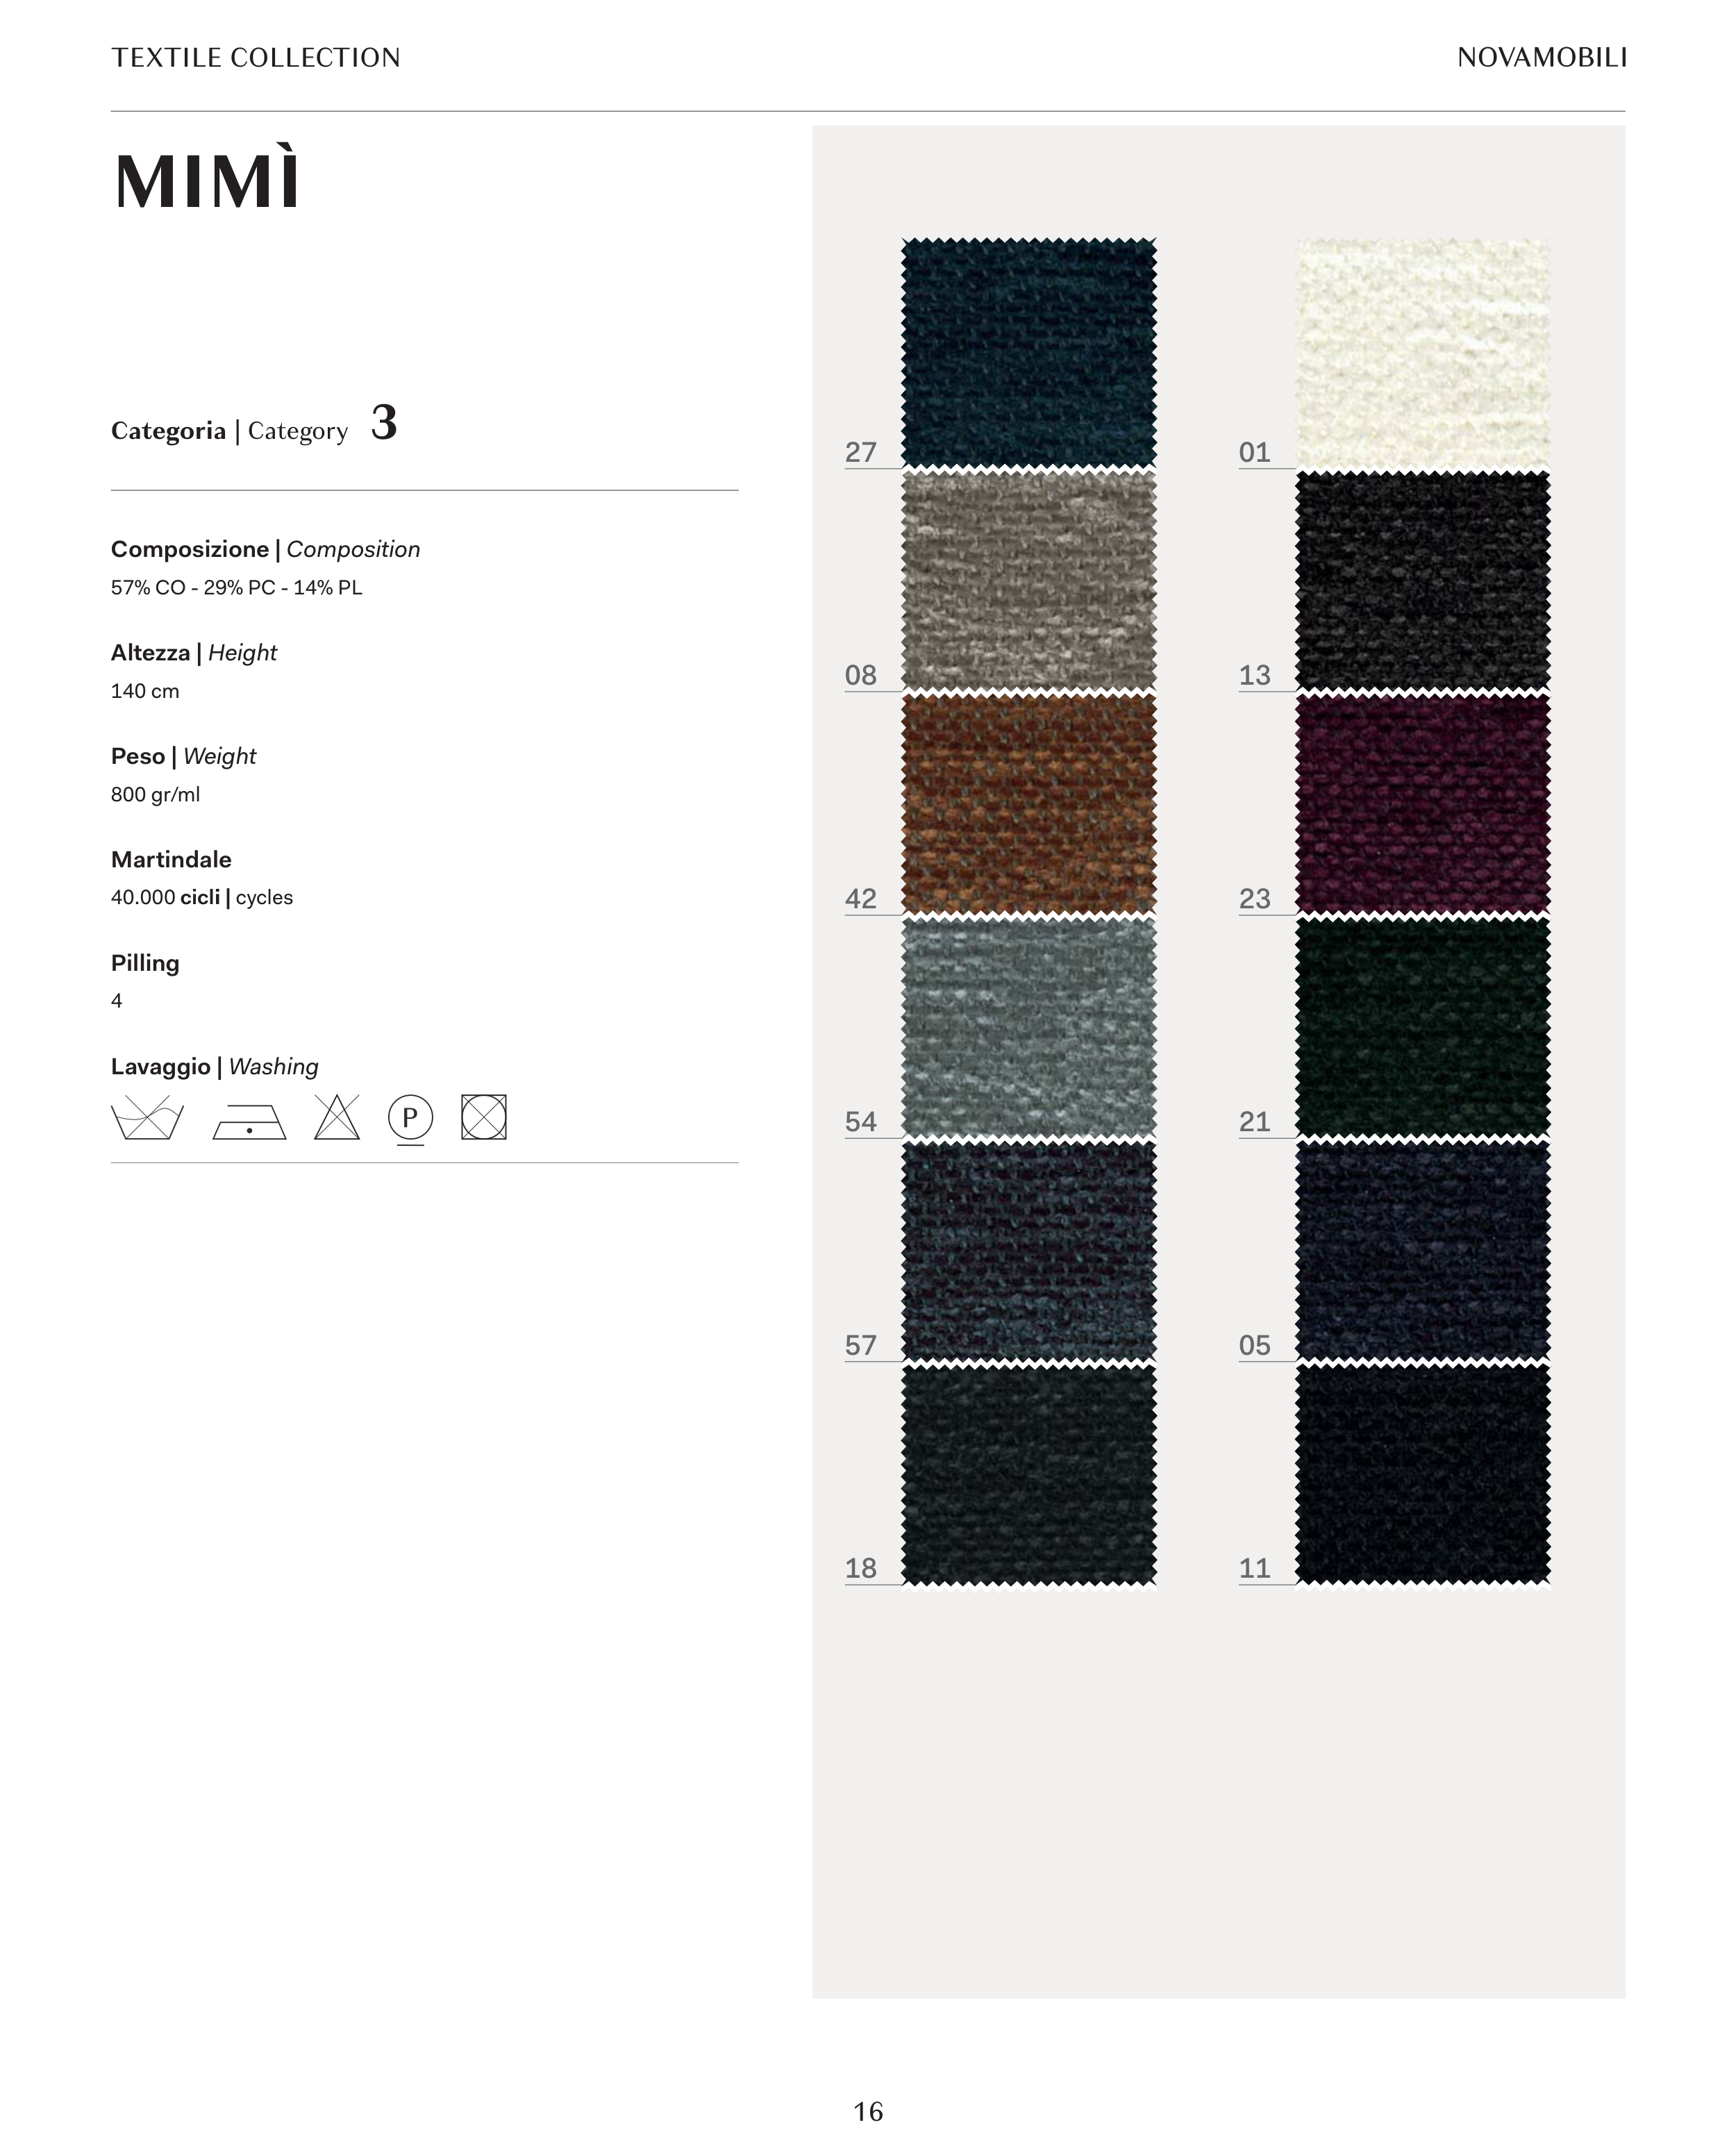Click the NOVAMOBILI brand header
The height and width of the screenshot is (2143, 1736).
[1541, 58]
